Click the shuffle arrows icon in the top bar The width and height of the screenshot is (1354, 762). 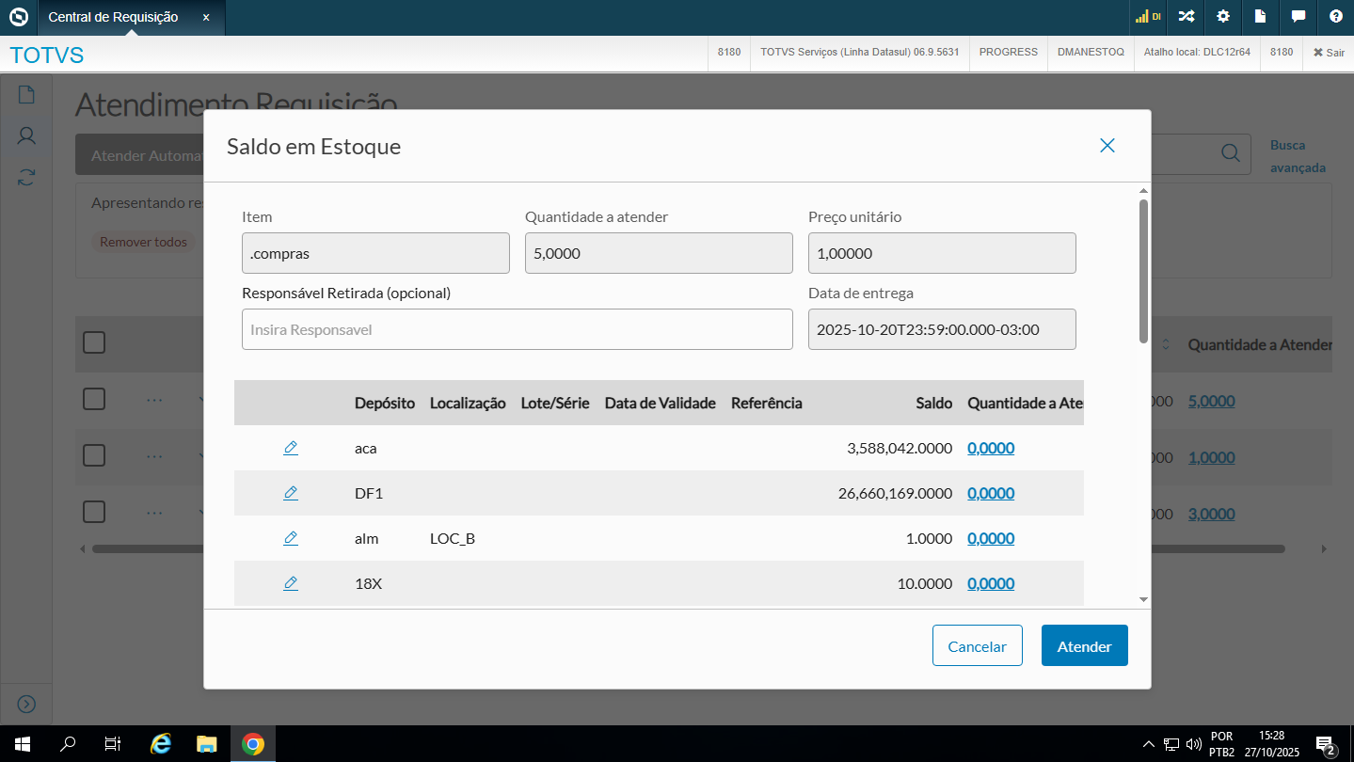1186,16
